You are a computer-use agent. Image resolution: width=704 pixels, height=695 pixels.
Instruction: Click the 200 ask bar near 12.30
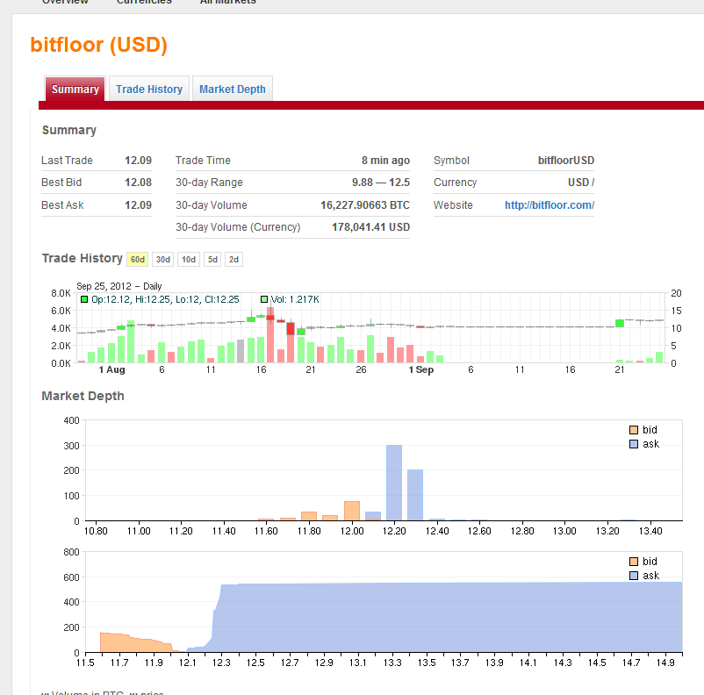click(415, 495)
